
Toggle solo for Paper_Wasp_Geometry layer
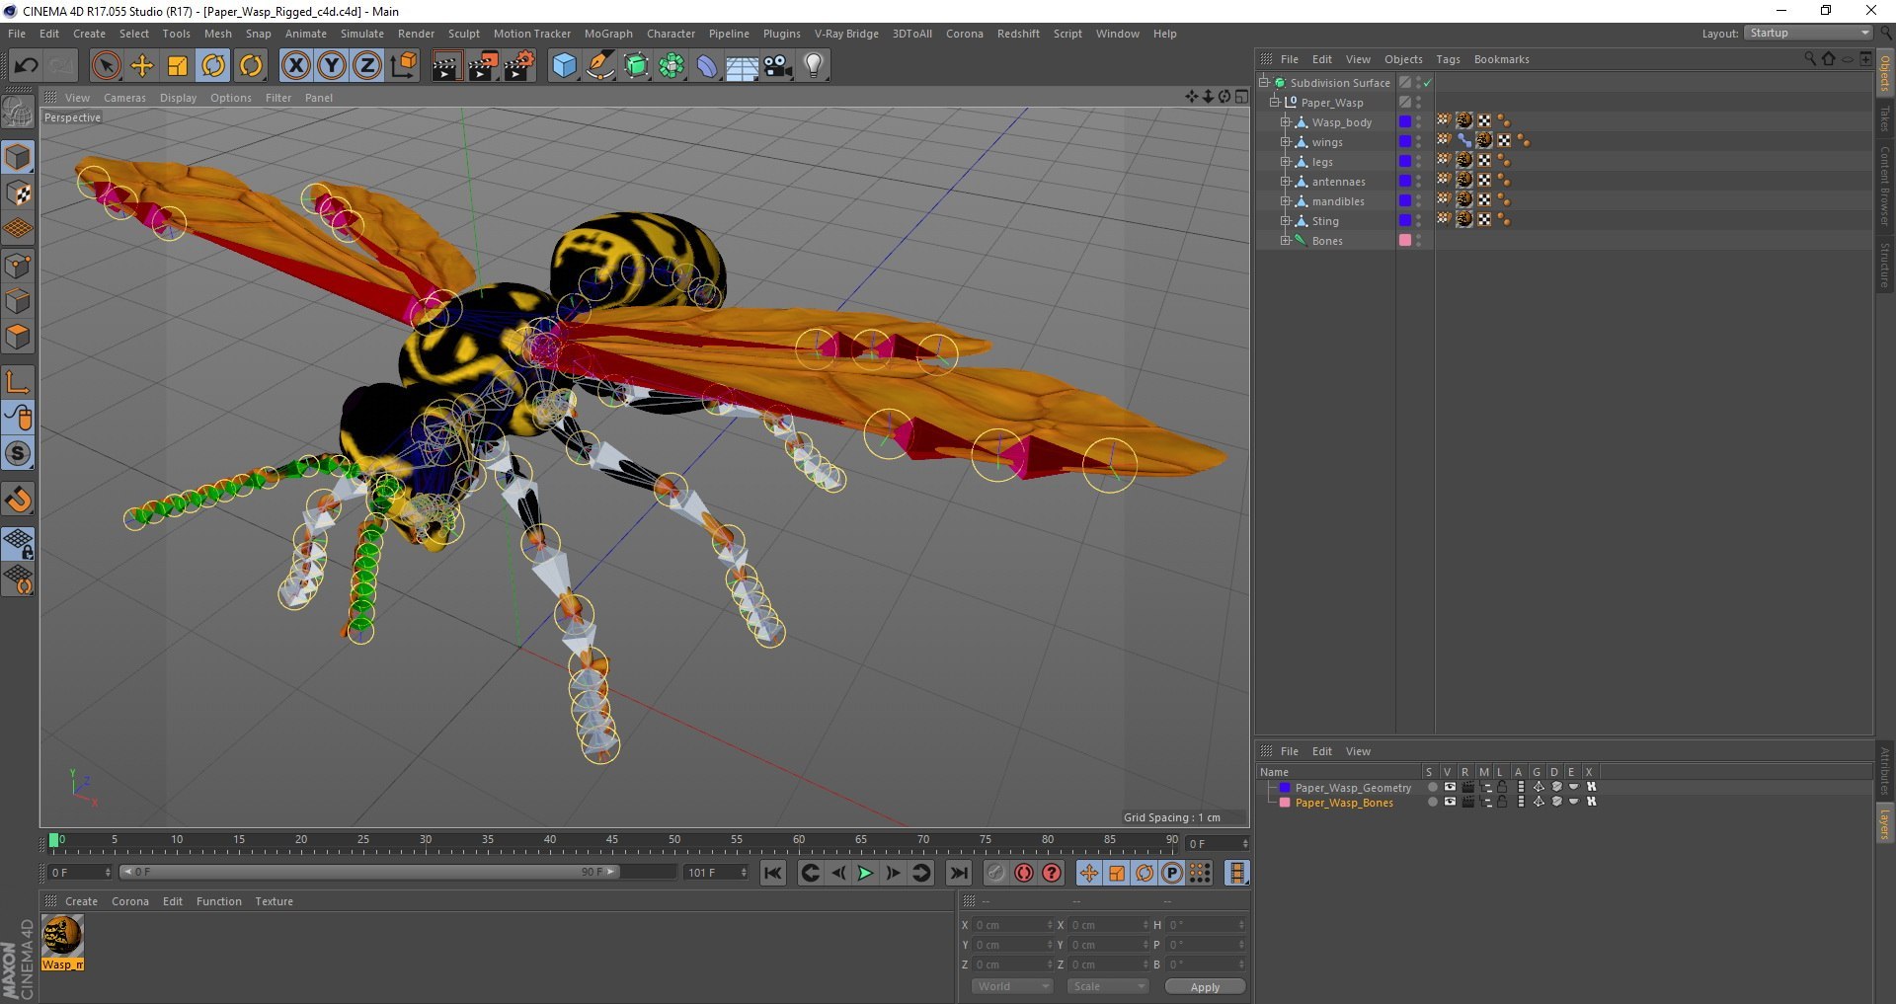(1432, 788)
